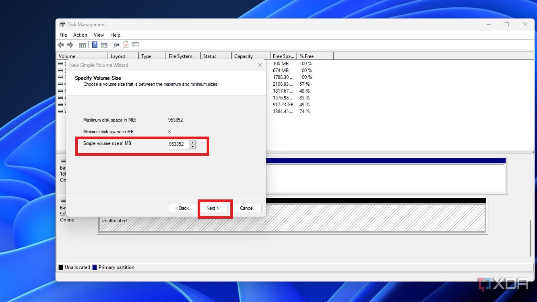Sort by the Capacity column header
The height and width of the screenshot is (302, 537).
coord(251,56)
